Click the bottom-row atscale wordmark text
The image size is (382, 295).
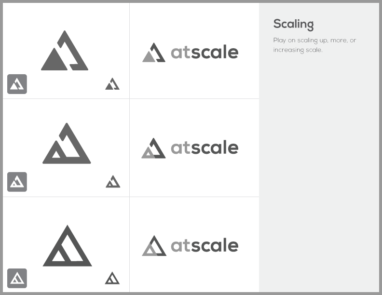(x=205, y=245)
